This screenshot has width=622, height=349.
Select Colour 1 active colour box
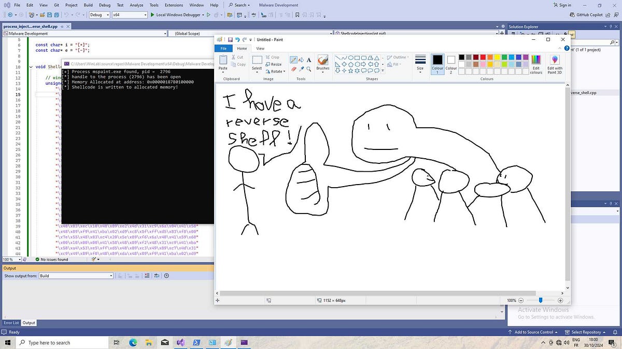437,64
